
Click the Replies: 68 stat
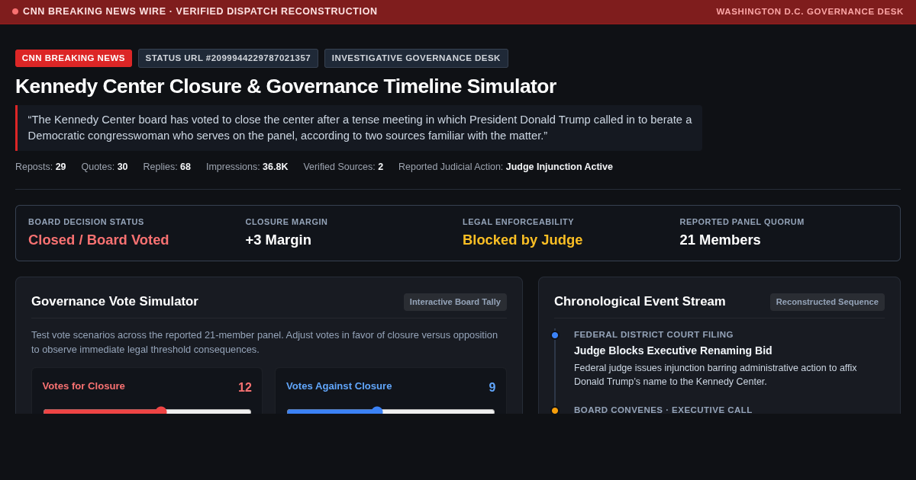click(167, 167)
